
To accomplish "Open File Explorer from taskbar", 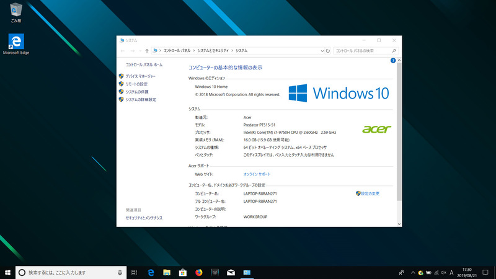I will [167, 272].
